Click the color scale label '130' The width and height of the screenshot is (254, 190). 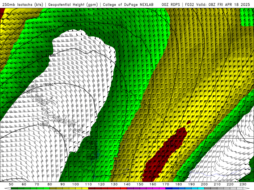tap(114, 184)
